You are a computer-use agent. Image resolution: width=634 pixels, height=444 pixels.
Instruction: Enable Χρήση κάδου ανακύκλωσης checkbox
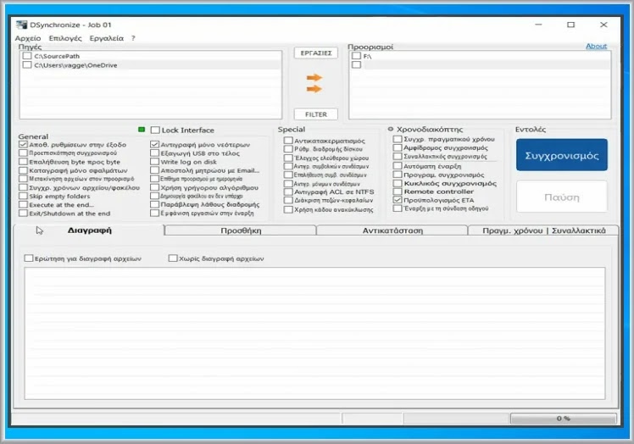click(288, 209)
